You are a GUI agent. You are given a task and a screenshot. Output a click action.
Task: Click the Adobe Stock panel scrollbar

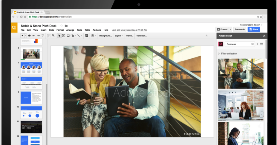pyautogui.click(x=266, y=49)
